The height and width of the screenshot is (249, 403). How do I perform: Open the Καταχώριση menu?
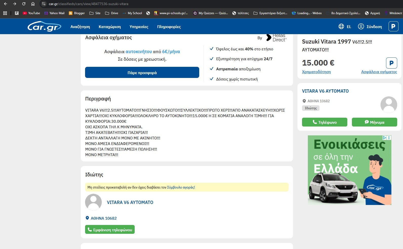(110, 27)
